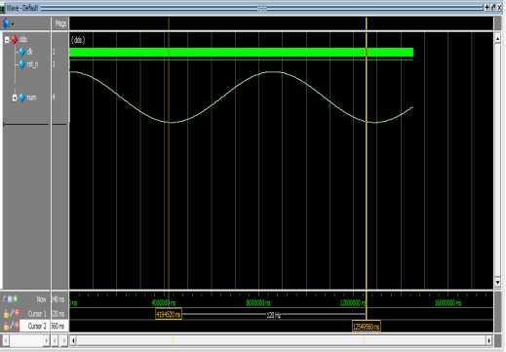
Task: Click the blue diamond icon next to clk
Action: 21,52
